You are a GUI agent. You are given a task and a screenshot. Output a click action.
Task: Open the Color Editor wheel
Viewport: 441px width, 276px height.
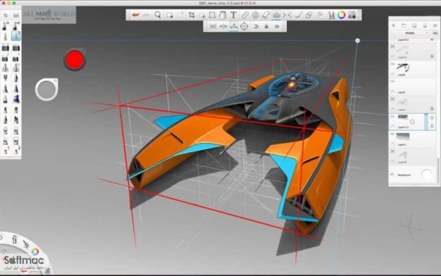point(341,15)
